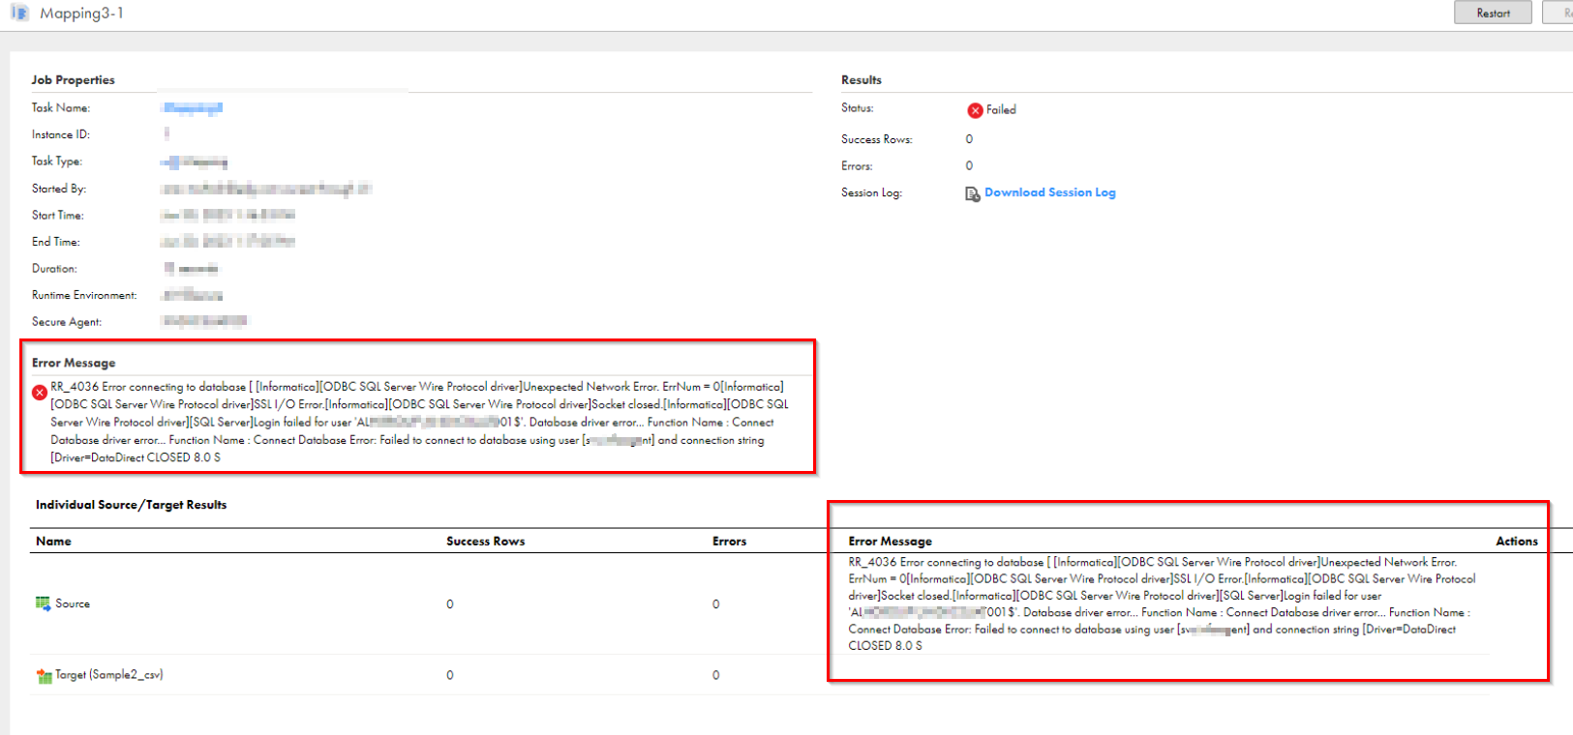
Task: Click the Success Rows column header
Action: (485, 541)
